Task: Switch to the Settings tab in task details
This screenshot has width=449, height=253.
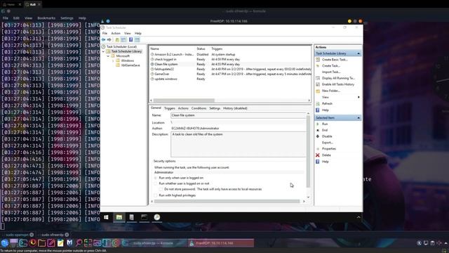Action: 215,108
